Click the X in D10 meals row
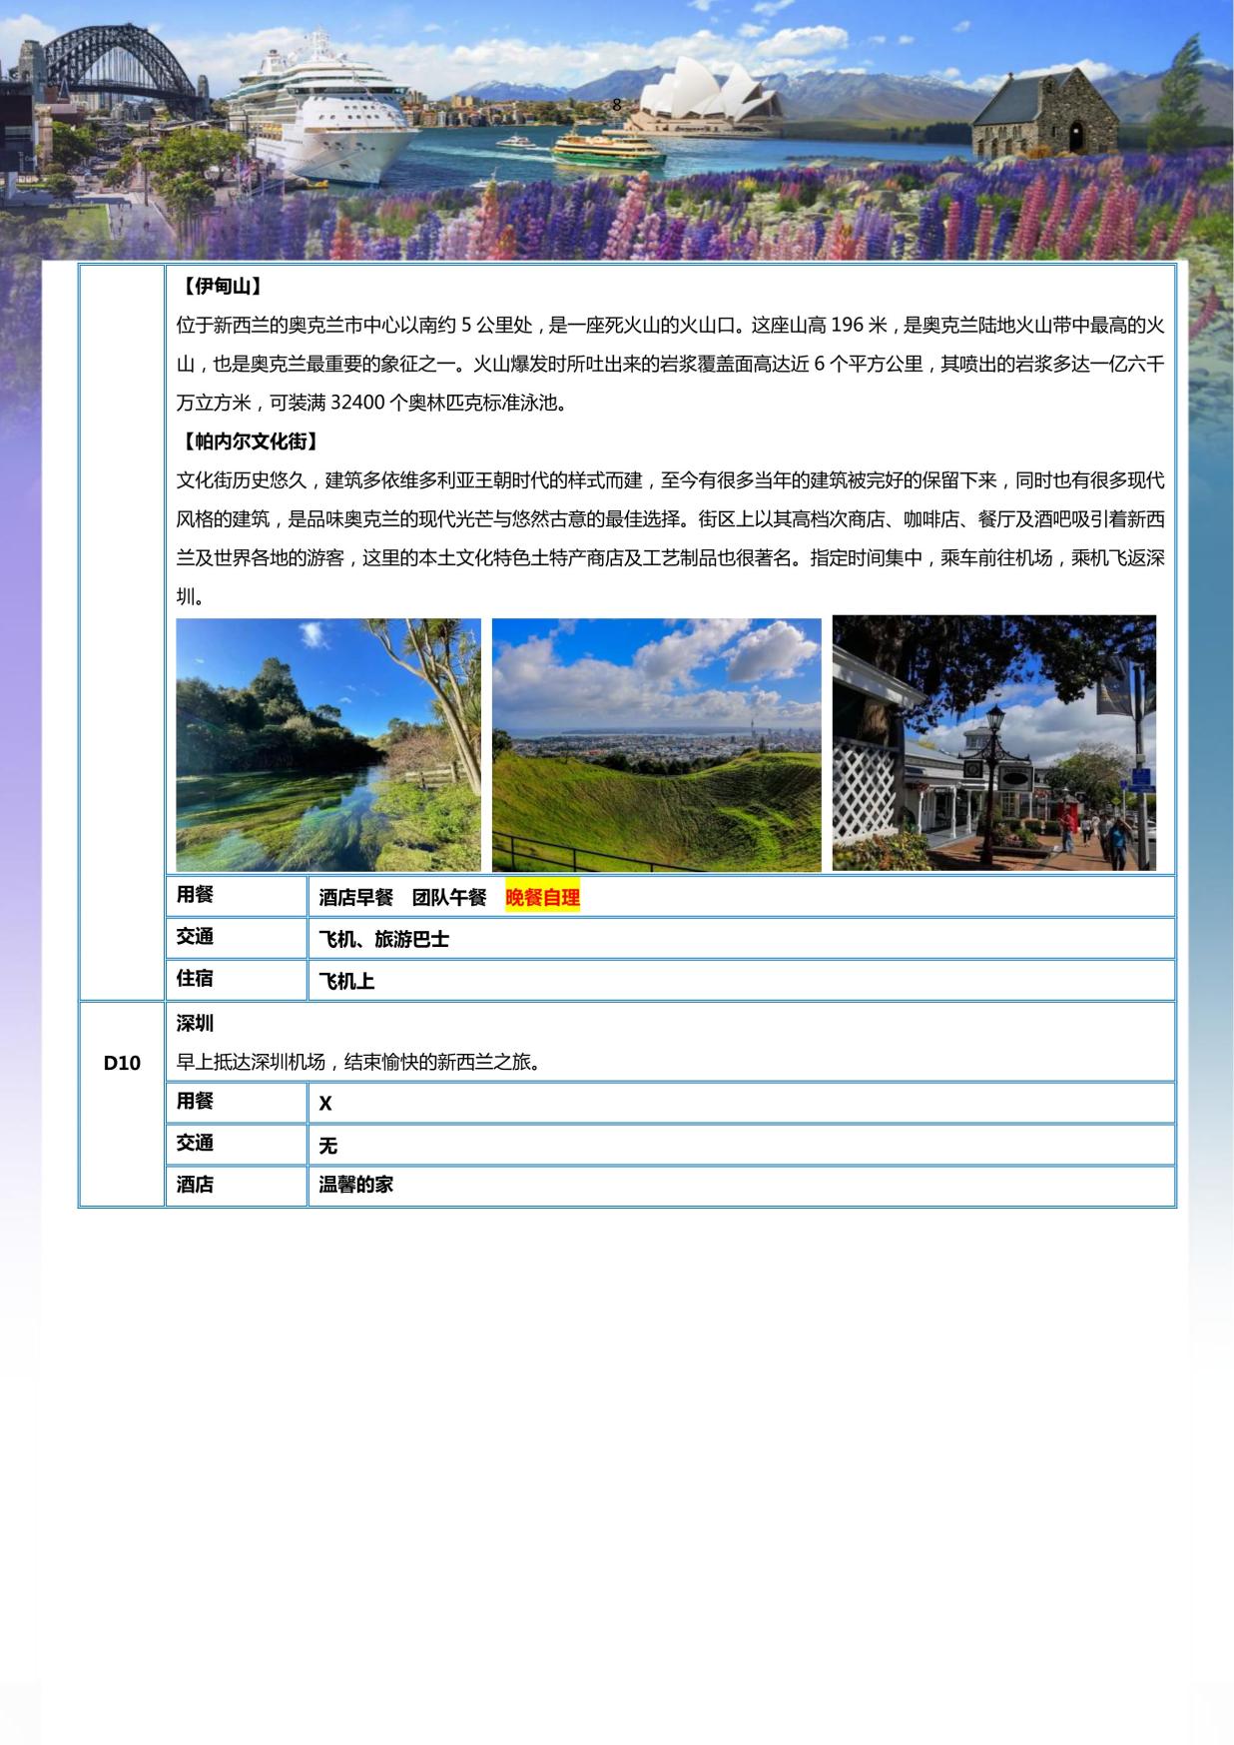Image resolution: width=1234 pixels, height=1745 pixels. click(325, 1104)
